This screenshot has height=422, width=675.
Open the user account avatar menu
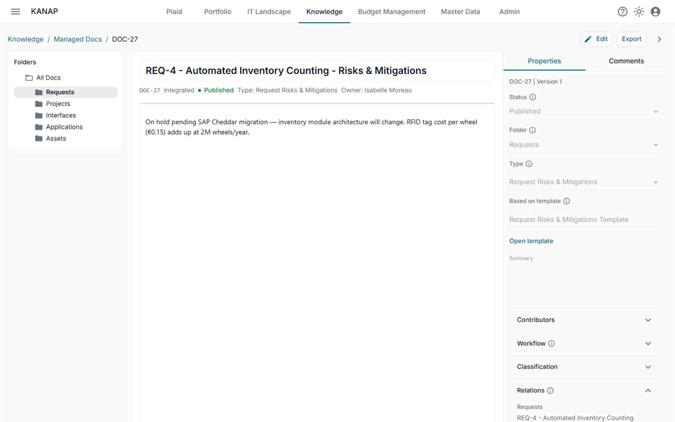point(655,12)
